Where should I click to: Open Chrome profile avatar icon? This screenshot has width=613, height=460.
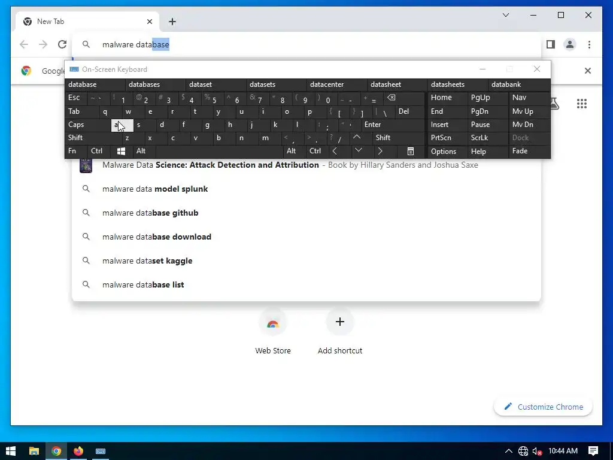point(570,44)
